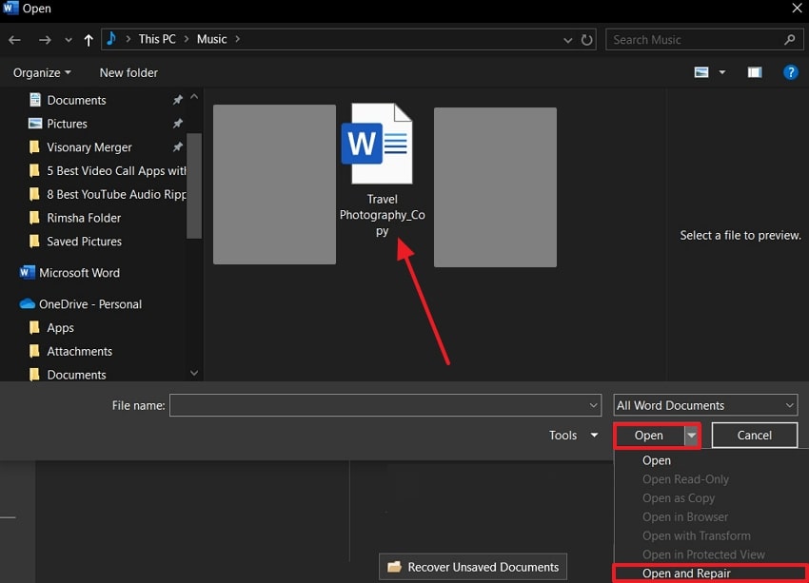
Task: Open the Attachments folder under OneDrive
Action: pos(79,352)
